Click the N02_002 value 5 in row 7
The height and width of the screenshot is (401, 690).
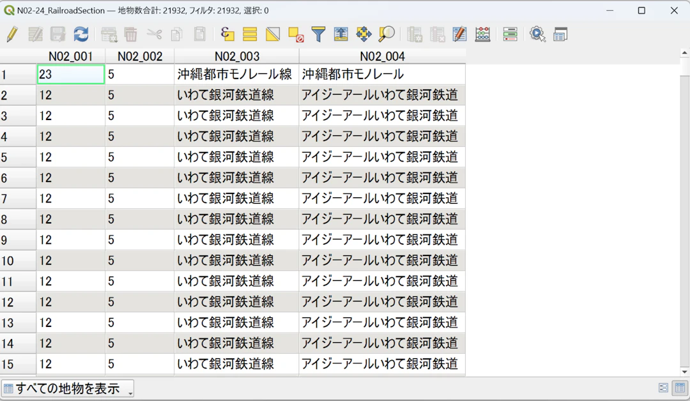pyautogui.click(x=140, y=199)
